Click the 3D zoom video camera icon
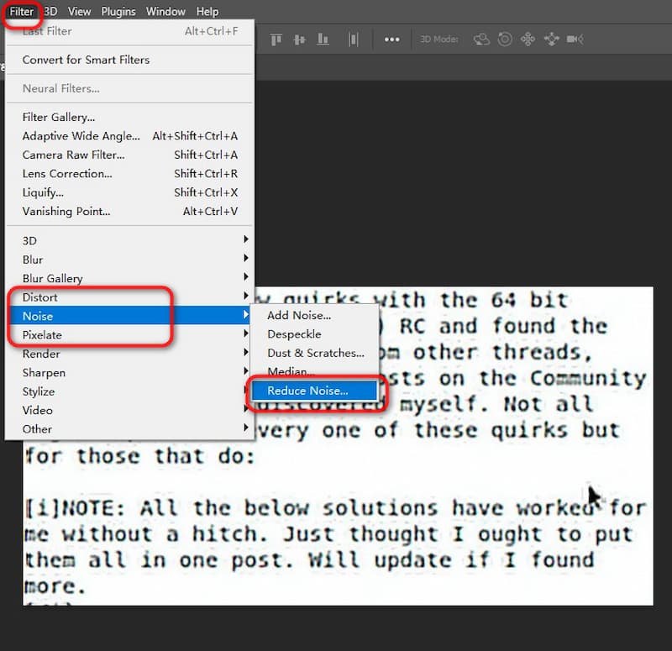Viewport: 672px width, 651px height. click(575, 39)
